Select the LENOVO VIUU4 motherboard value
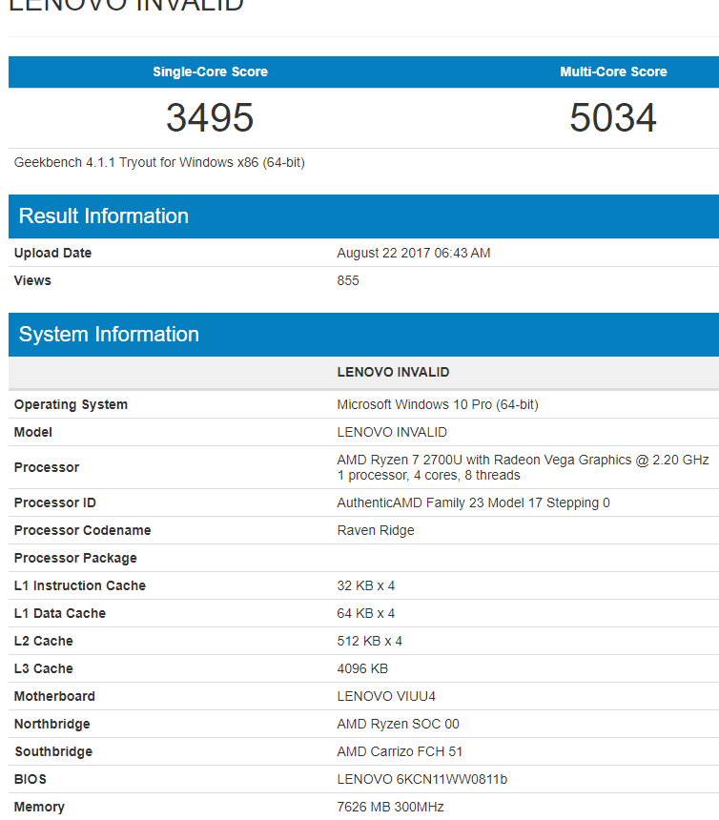 coord(386,697)
